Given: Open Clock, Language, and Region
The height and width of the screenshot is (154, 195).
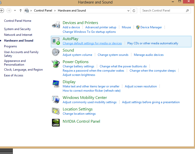Looking at the screenshot, I should tap(23, 70).
